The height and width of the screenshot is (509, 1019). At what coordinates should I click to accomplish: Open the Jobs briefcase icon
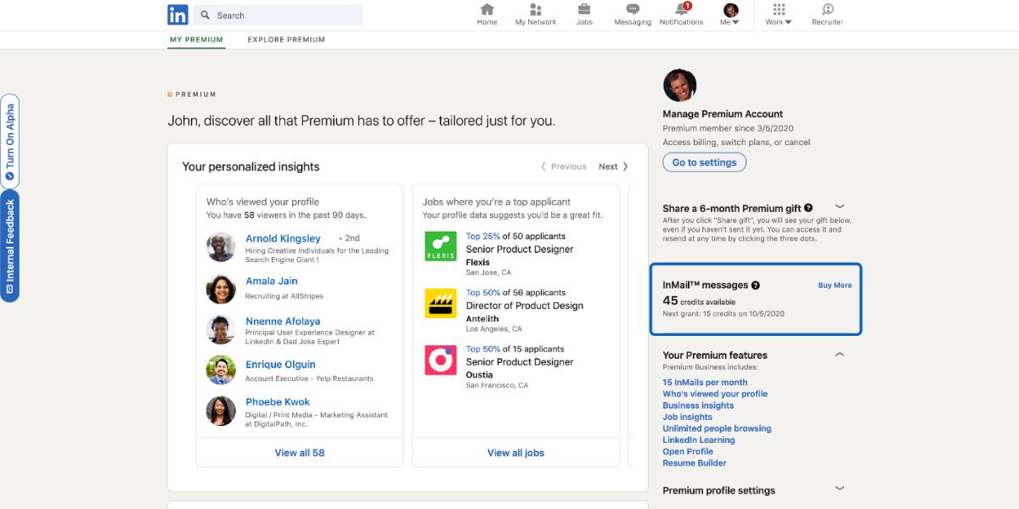tap(584, 10)
